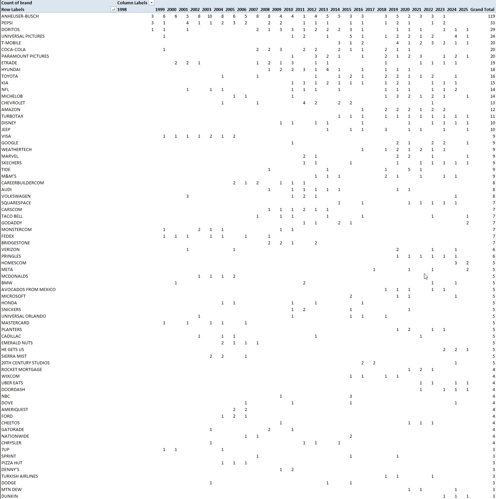Click the UNIVERSAL PICTURES grand total 24
496x499 pixels.
click(x=492, y=36)
